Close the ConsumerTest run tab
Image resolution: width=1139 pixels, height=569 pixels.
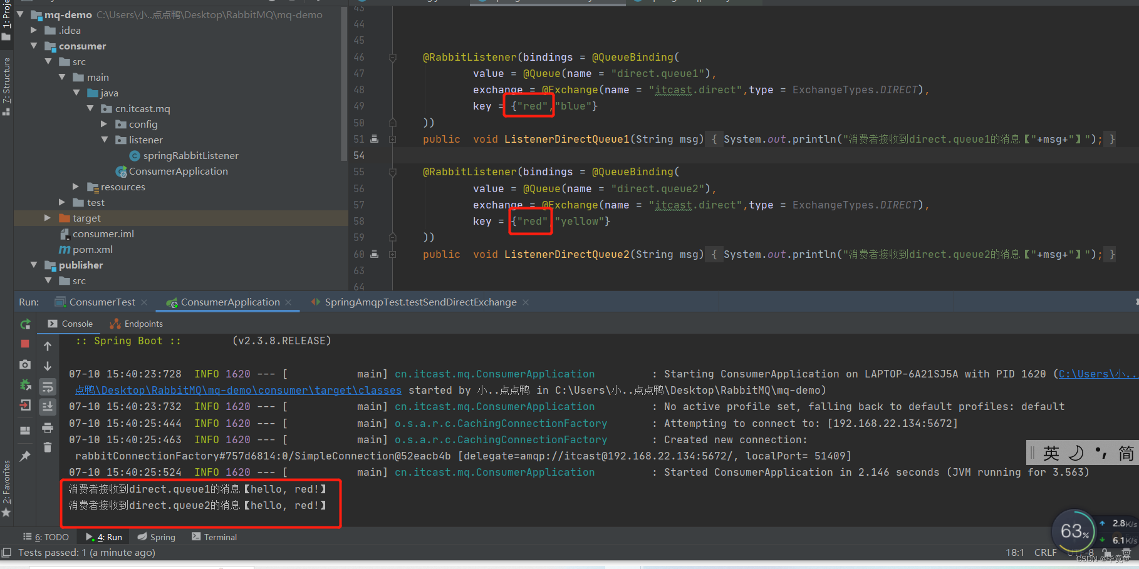point(144,302)
